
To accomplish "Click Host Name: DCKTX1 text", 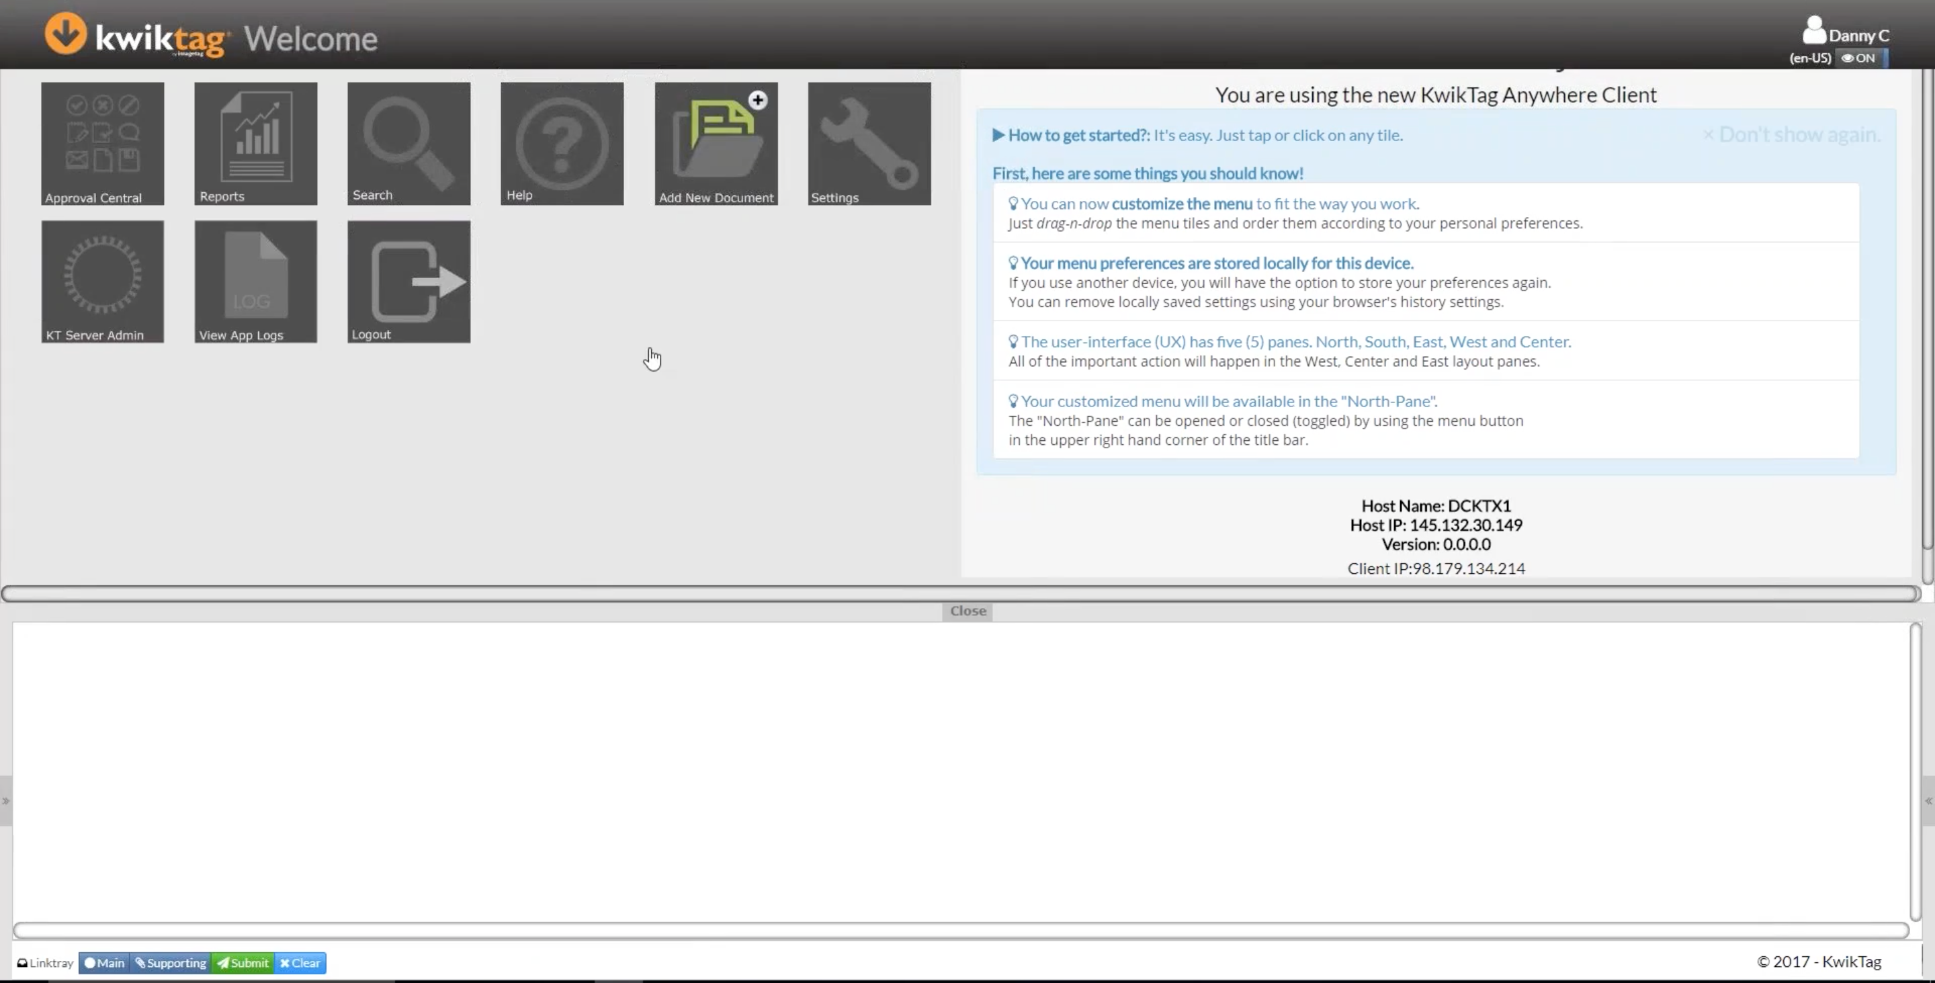I will pyautogui.click(x=1436, y=506).
